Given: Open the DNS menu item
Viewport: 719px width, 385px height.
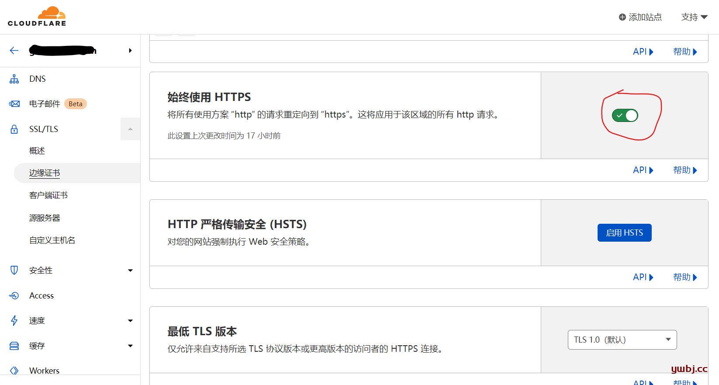Looking at the screenshot, I should point(38,79).
